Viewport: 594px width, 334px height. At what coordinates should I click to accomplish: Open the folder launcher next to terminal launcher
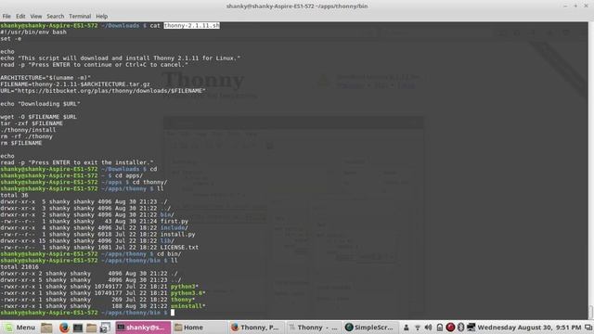tap(91, 328)
